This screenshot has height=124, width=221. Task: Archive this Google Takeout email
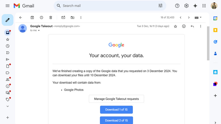[x=32, y=18]
